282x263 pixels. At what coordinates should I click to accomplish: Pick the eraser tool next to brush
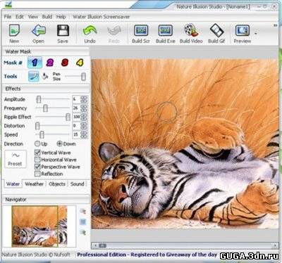[x=45, y=77]
